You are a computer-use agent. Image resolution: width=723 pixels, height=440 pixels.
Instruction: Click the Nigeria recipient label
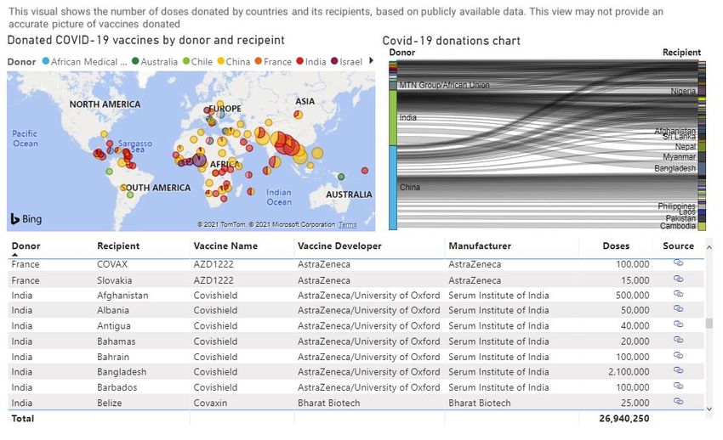683,91
